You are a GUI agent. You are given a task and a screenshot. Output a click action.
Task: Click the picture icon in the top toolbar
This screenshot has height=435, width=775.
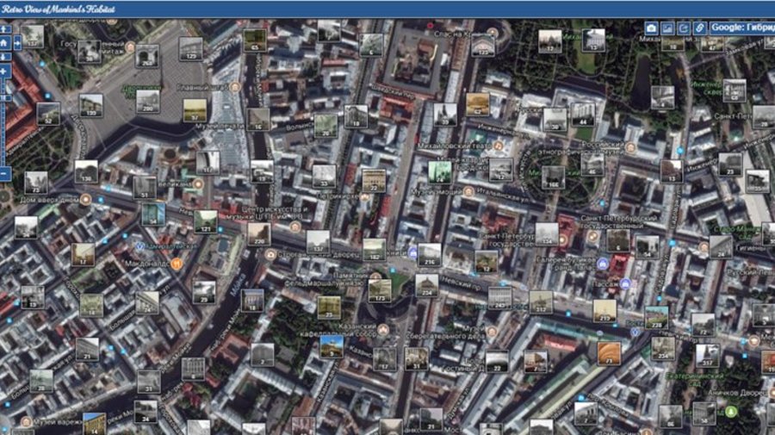pyautogui.click(x=667, y=28)
